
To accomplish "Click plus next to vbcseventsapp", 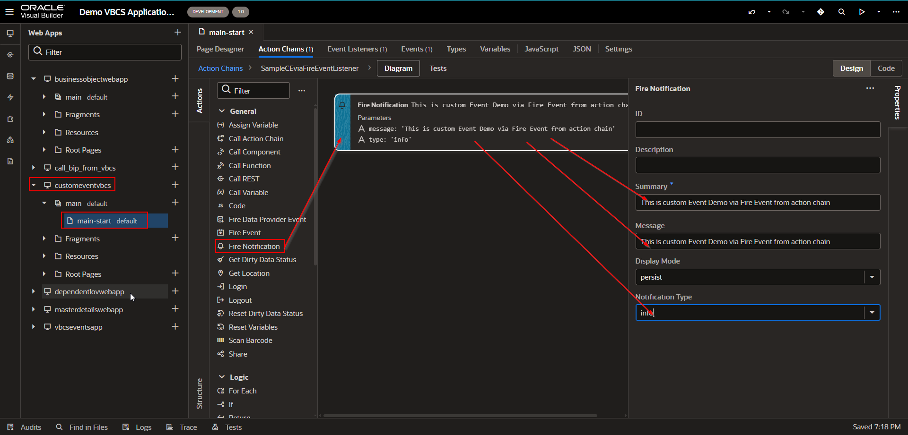I will (x=175, y=326).
